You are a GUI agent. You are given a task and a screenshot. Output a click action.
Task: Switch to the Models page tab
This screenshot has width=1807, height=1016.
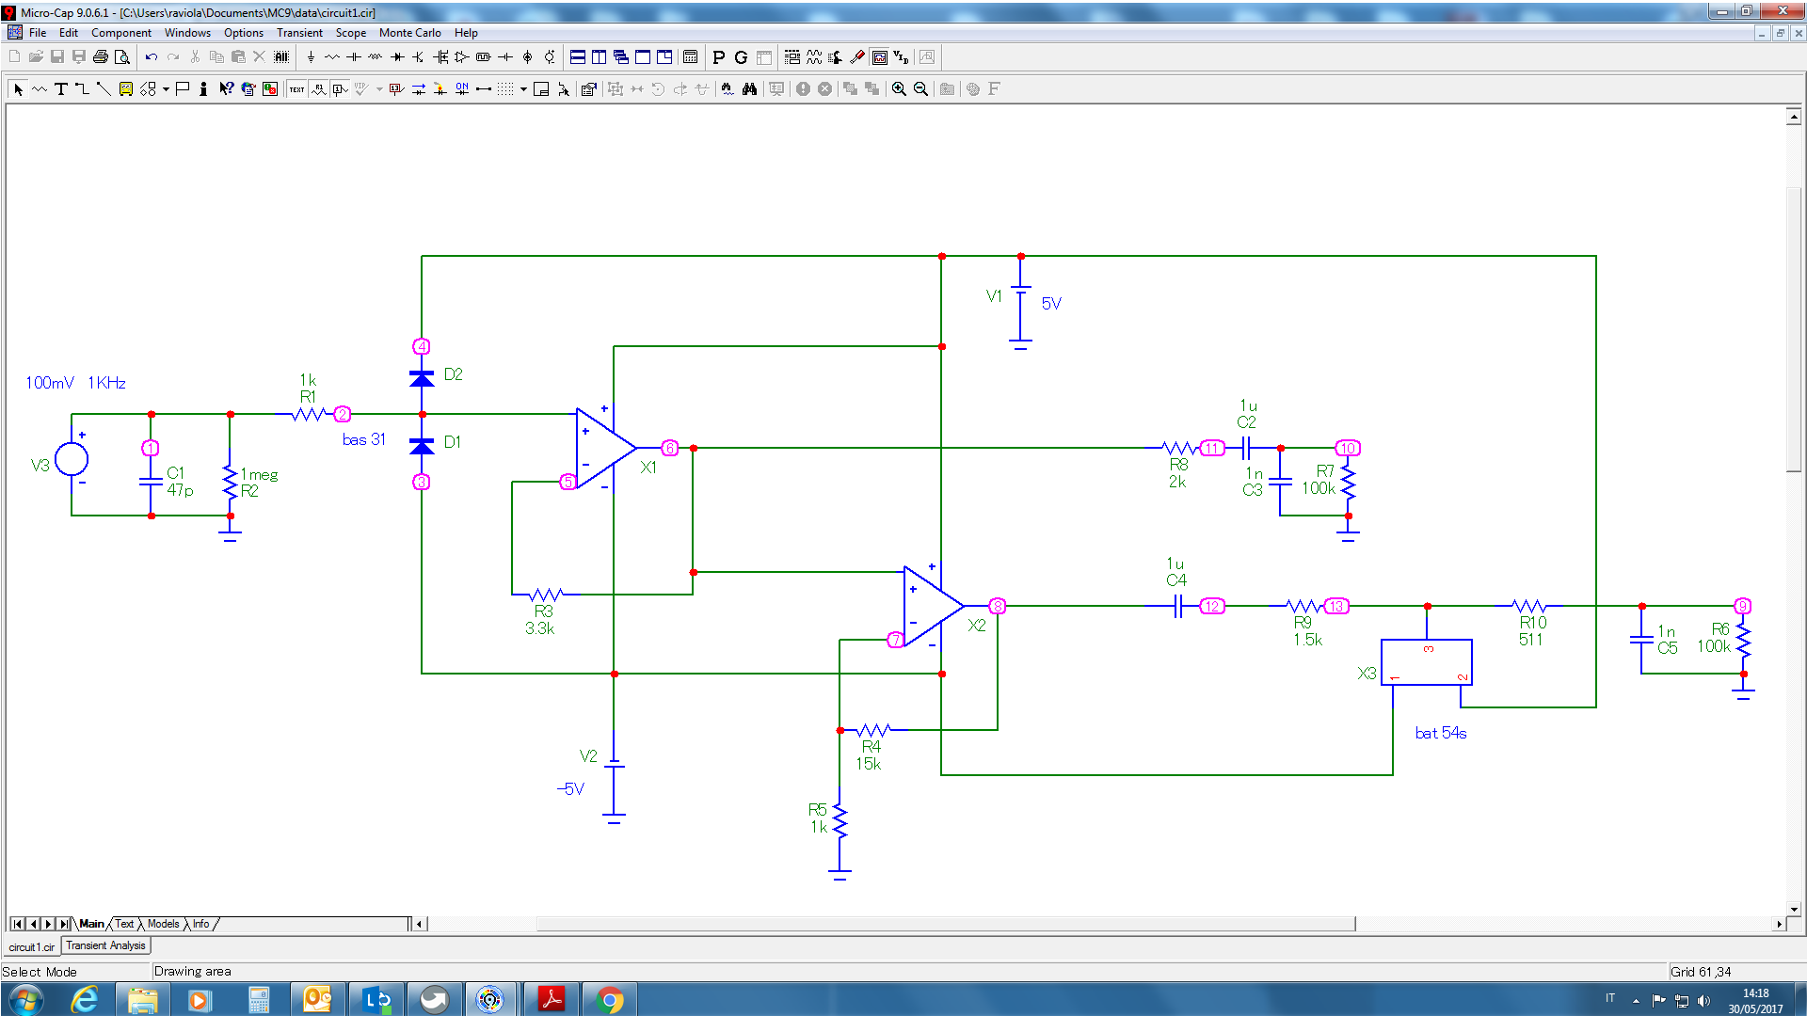tap(163, 924)
